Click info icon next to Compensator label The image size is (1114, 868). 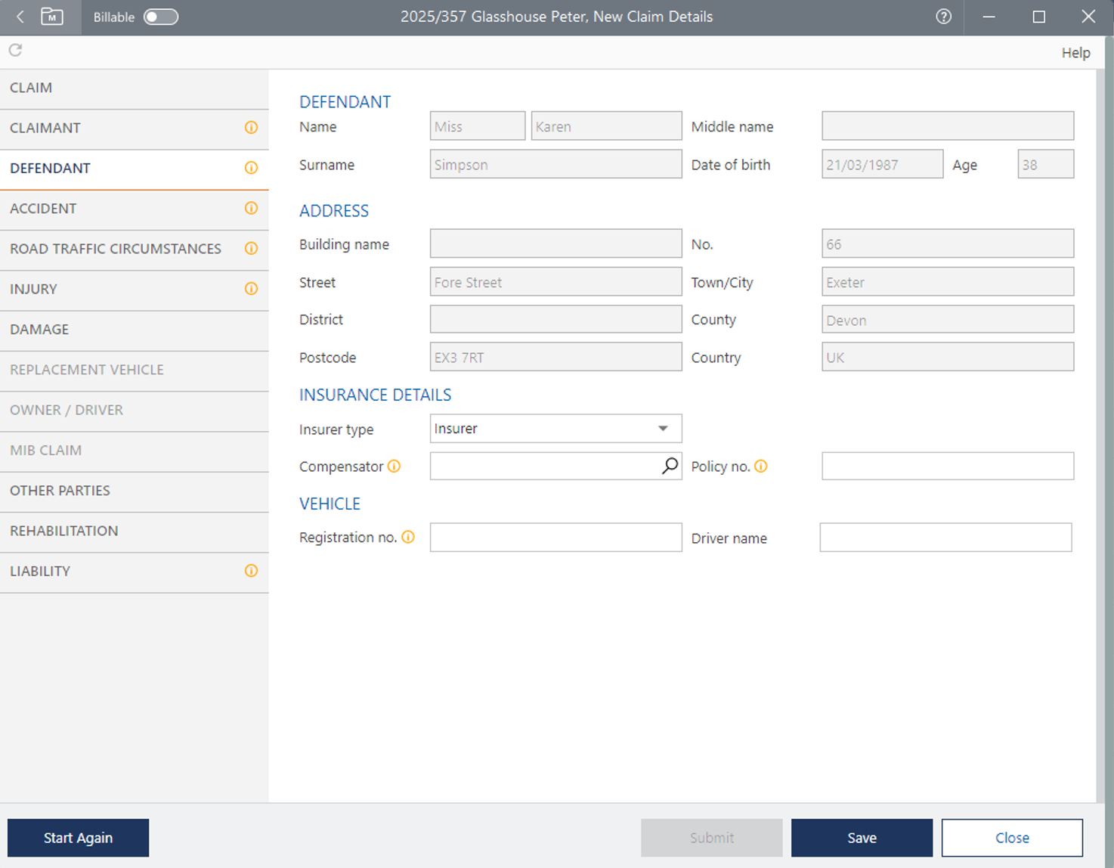(394, 467)
